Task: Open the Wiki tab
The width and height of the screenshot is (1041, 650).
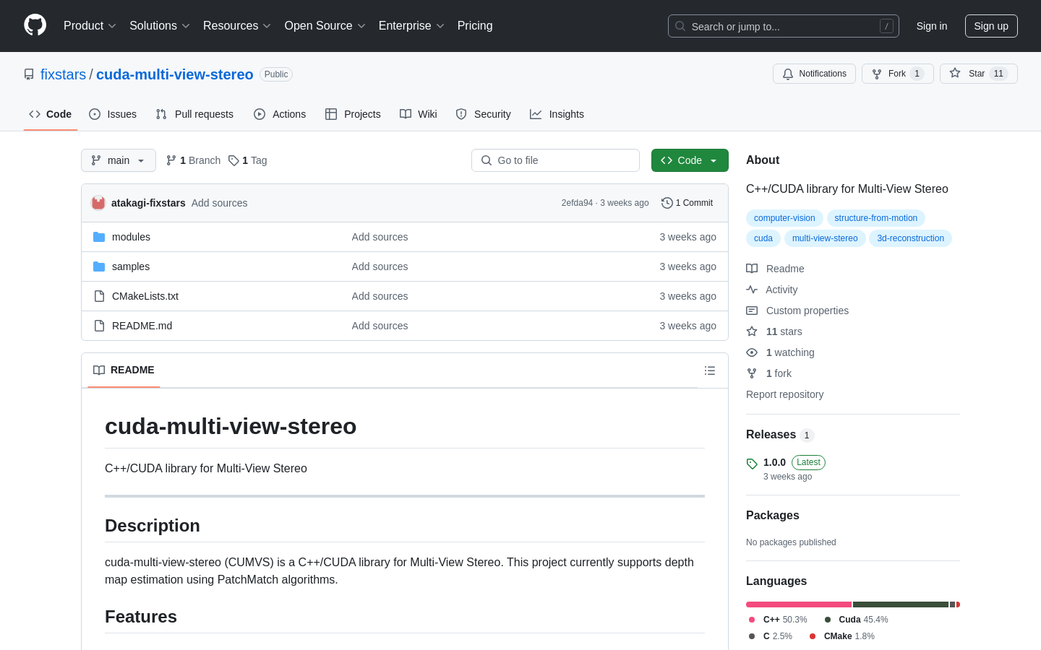Action: point(419,114)
